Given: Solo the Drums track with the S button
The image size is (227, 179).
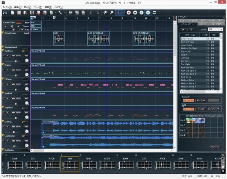Looking at the screenshot, I should [x=4, y=70].
